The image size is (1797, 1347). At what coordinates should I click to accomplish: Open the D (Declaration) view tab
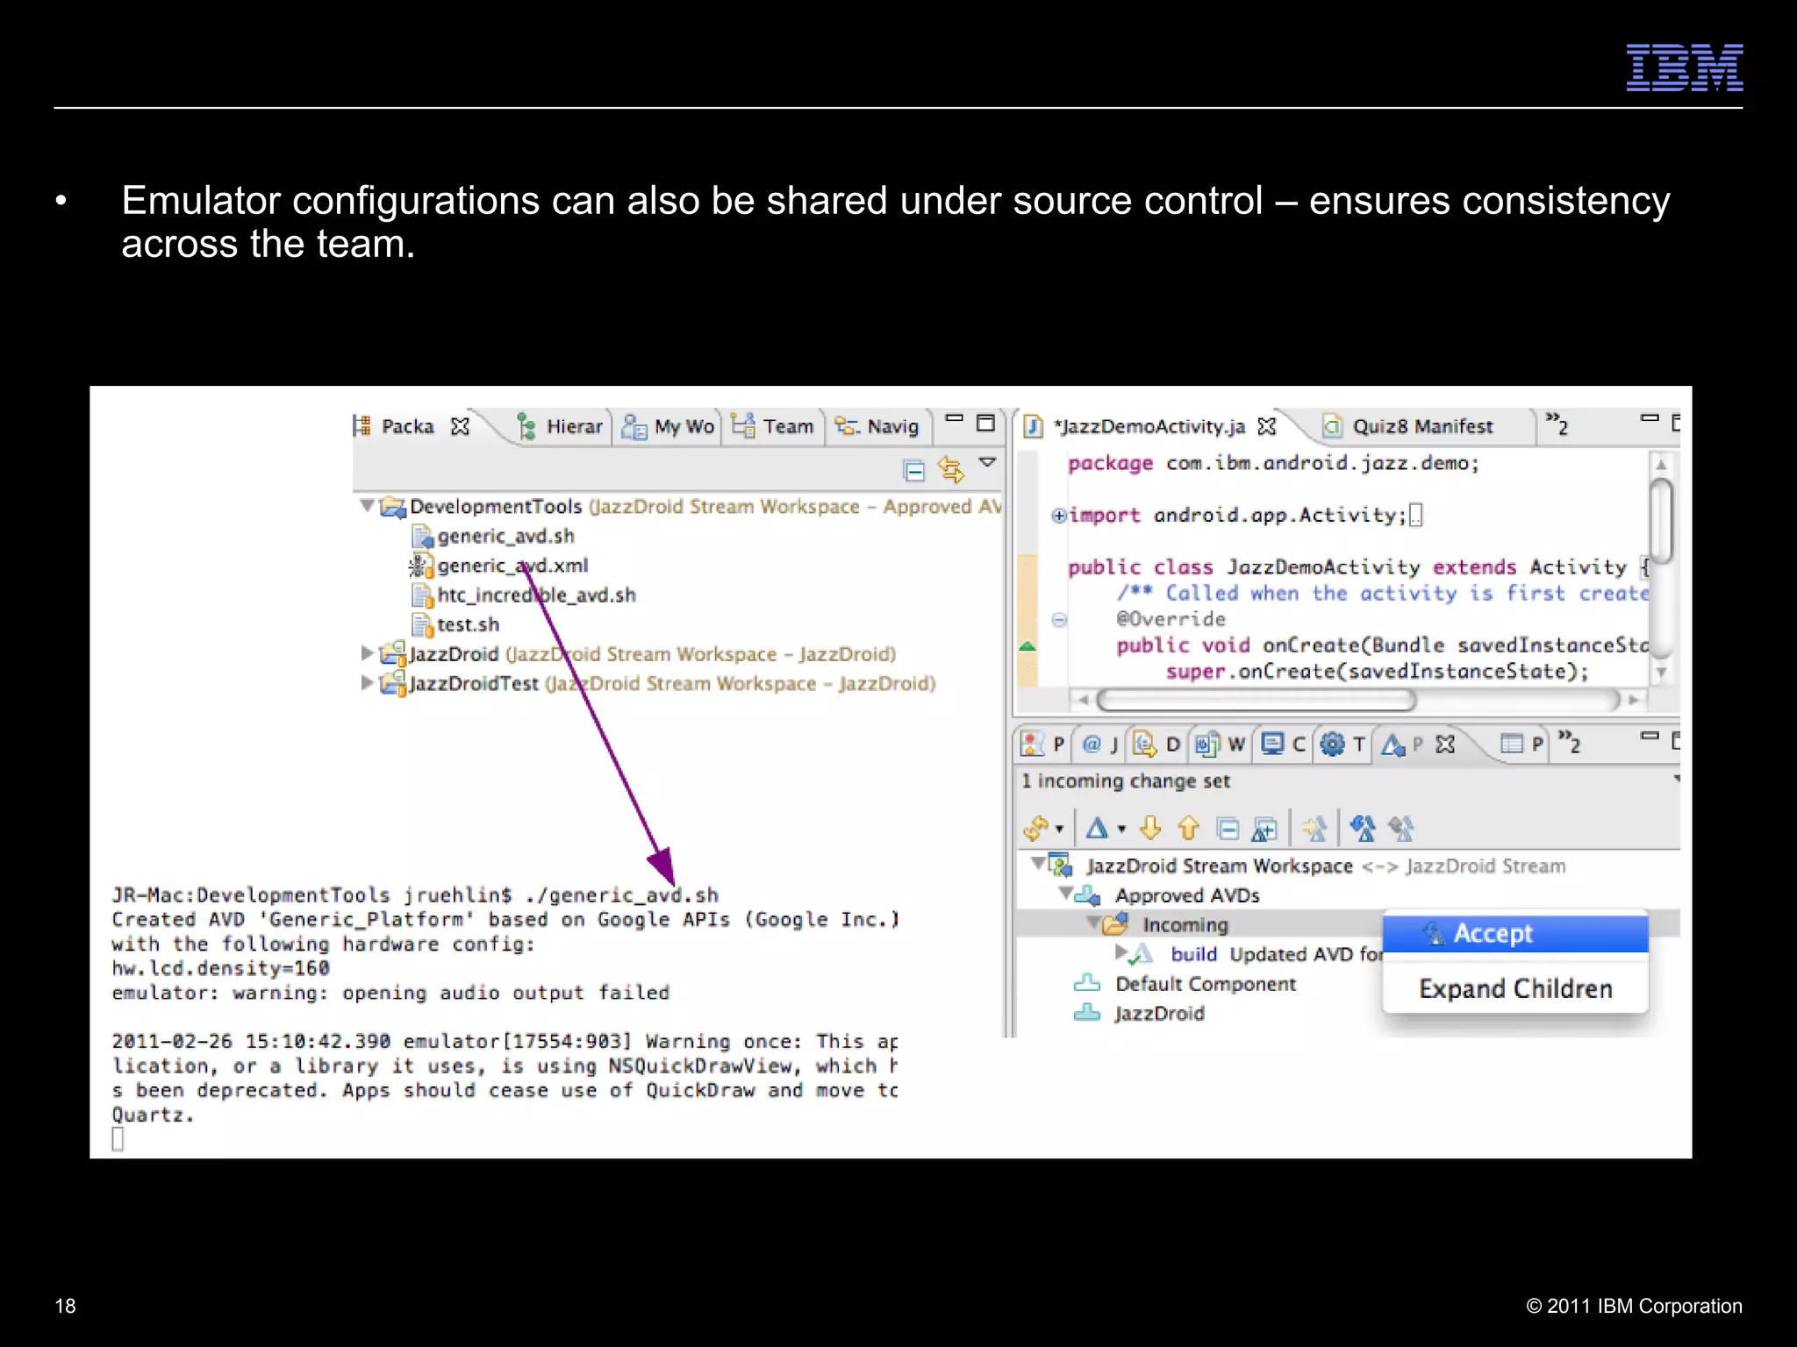point(1156,745)
